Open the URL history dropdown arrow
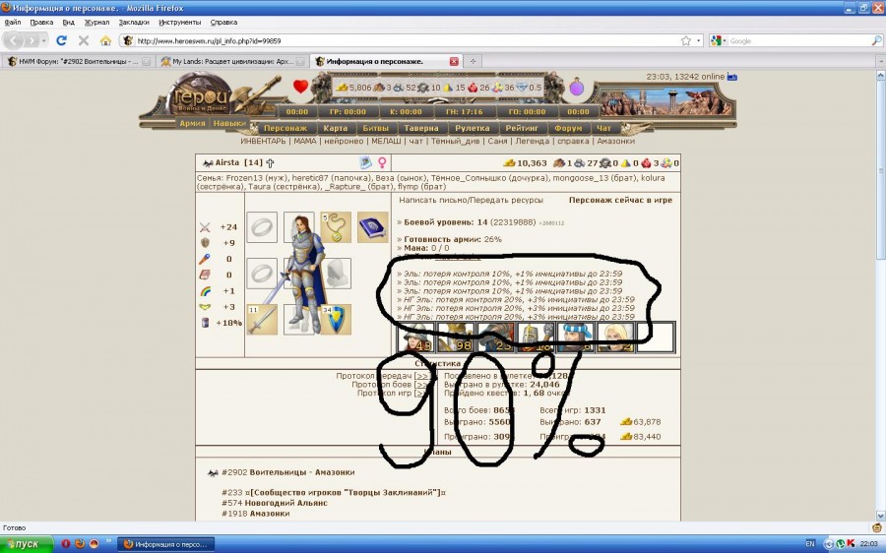886x553 pixels. coord(698,40)
